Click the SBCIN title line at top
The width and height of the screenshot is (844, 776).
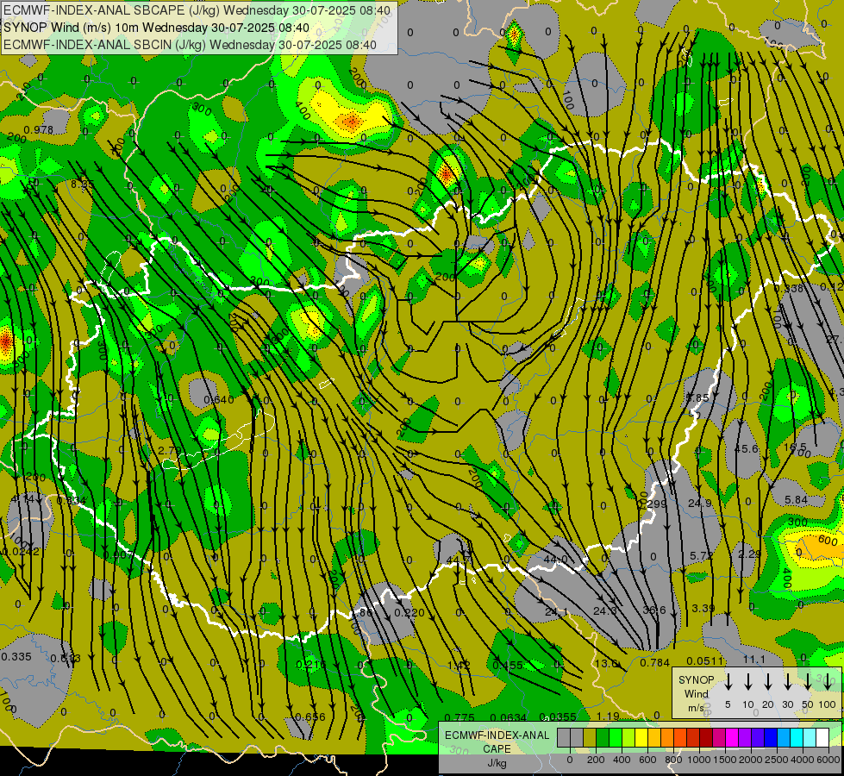pos(190,45)
